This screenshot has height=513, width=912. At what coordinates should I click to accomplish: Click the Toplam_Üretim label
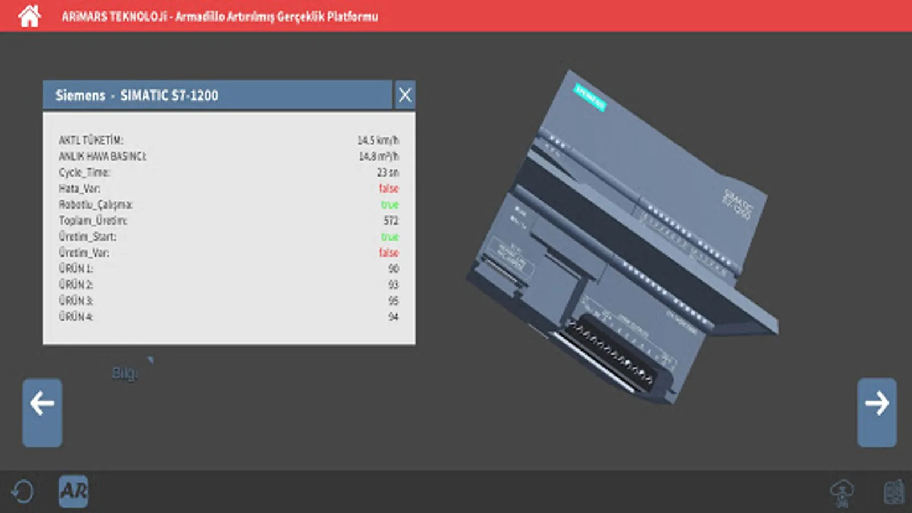[x=93, y=221]
